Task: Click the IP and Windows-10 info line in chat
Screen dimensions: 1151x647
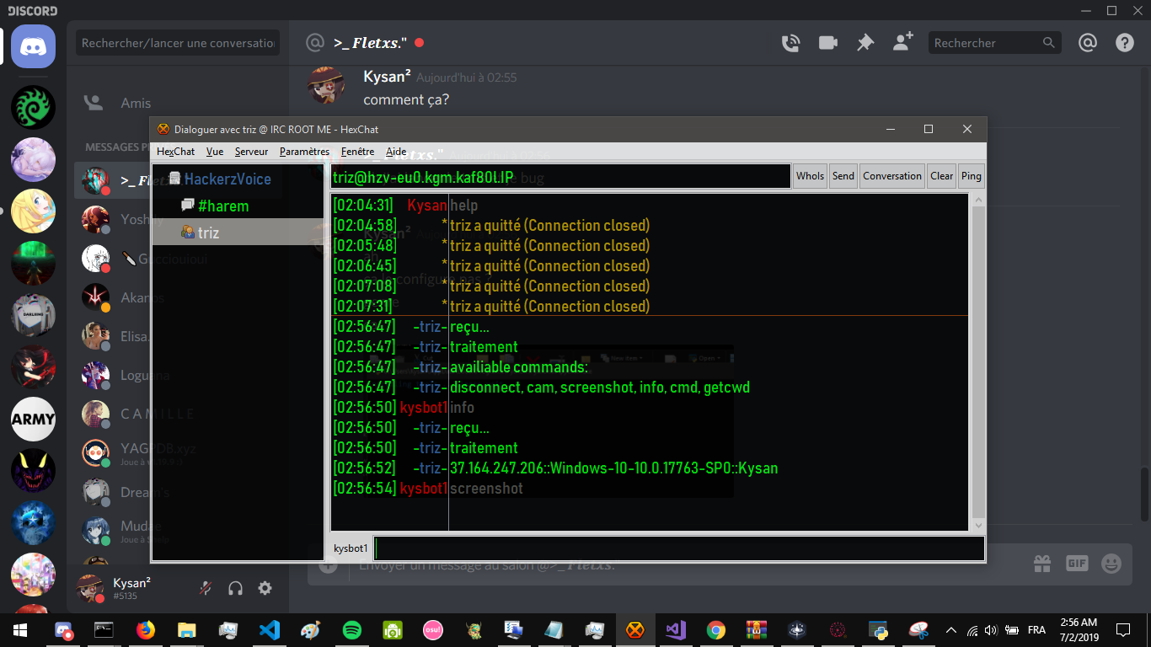Action: [x=614, y=468]
